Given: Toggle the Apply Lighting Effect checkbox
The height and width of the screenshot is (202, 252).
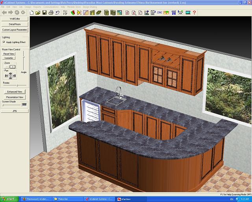Looking at the screenshot, I should click(4, 42).
